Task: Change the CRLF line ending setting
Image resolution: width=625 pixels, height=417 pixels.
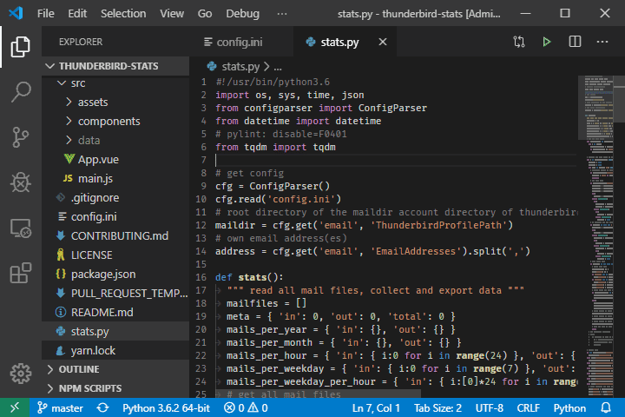Action: 528,407
